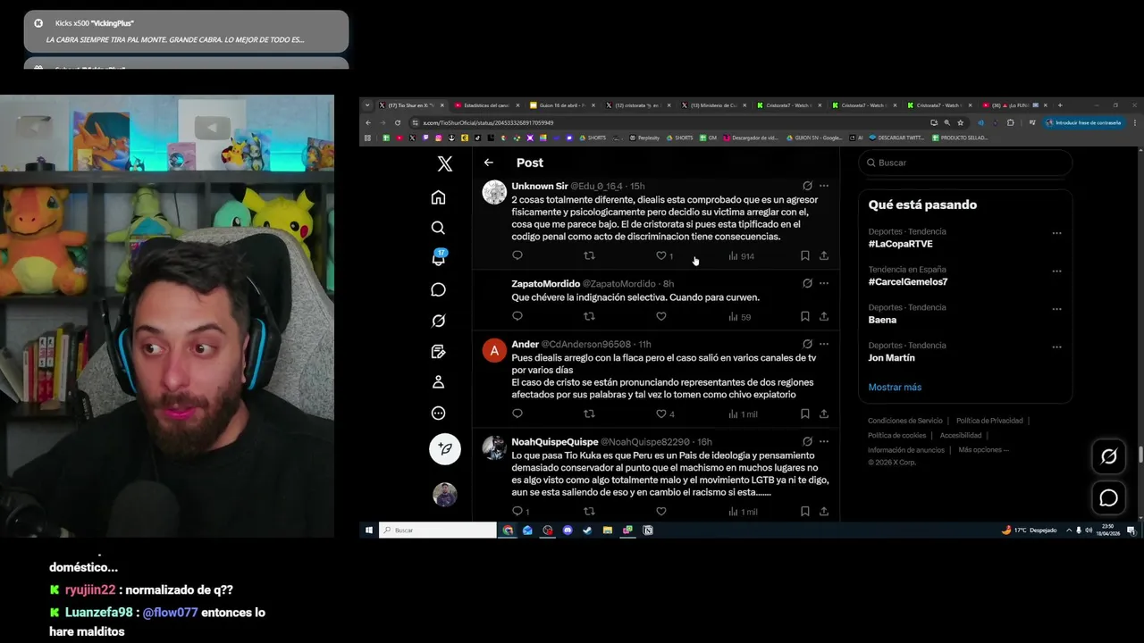Bookmark Ander's post
The image size is (1144, 643).
[804, 413]
